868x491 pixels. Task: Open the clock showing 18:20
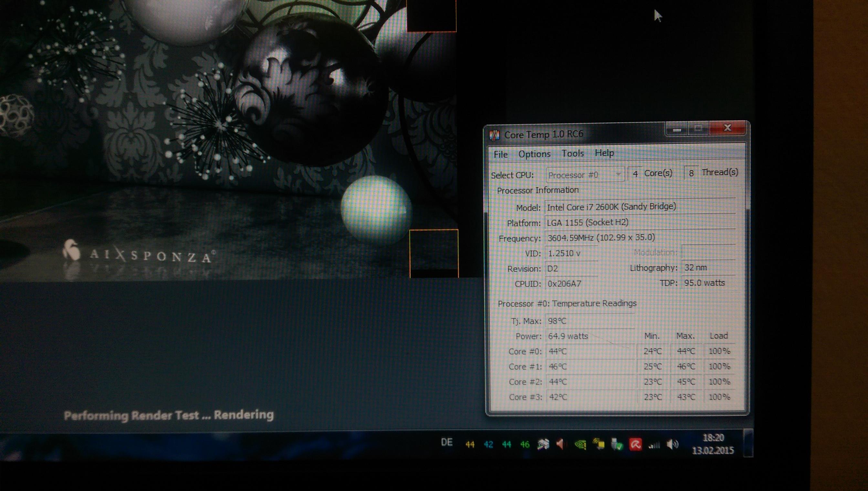[x=713, y=444]
